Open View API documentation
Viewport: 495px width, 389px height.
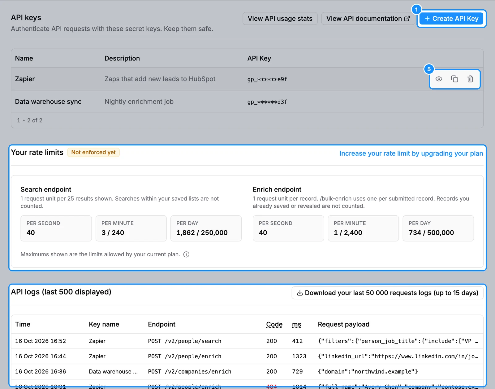point(368,19)
